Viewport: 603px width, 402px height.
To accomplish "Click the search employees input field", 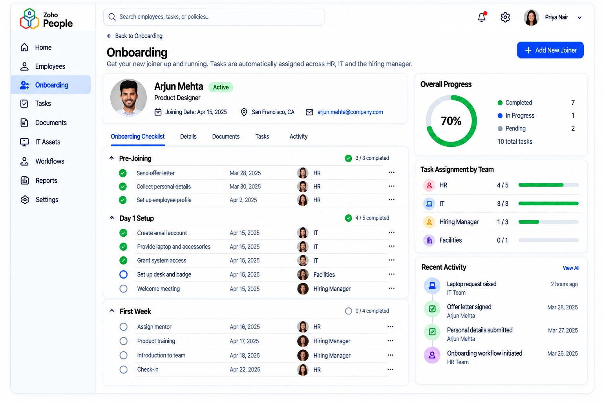I will [214, 17].
